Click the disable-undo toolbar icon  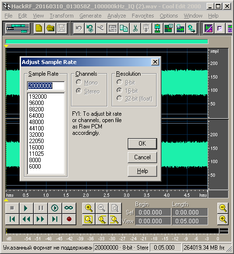[x=90, y=28]
